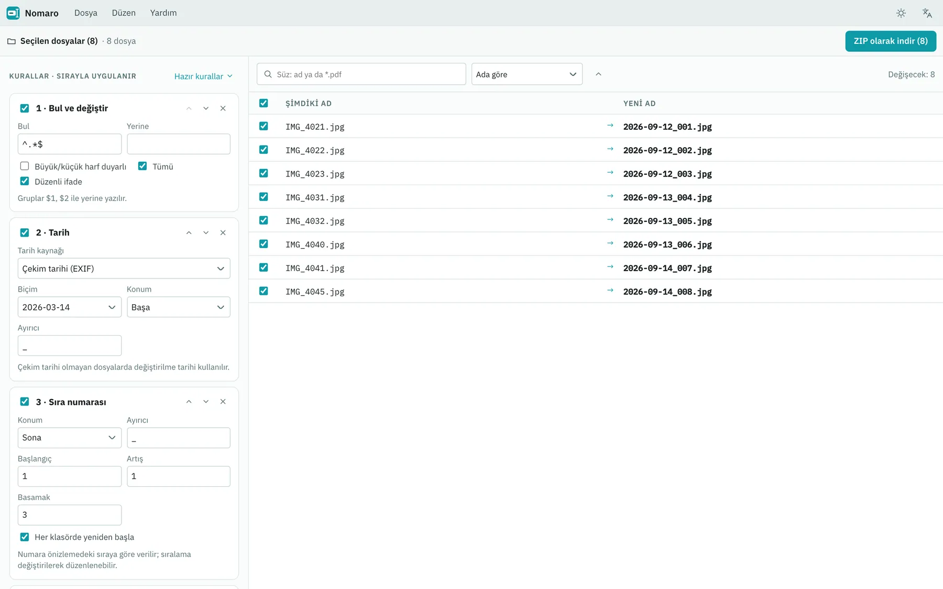Uncheck 'Her klasörde yeniden başla'
The width and height of the screenshot is (943, 589).
click(x=25, y=537)
